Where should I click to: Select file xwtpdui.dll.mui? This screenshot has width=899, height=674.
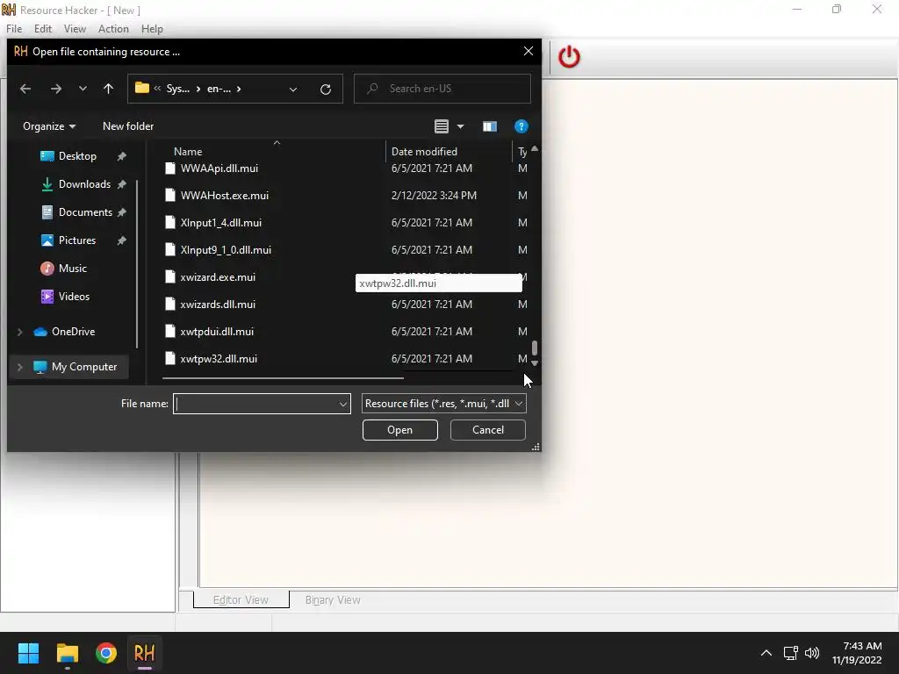[x=217, y=331]
